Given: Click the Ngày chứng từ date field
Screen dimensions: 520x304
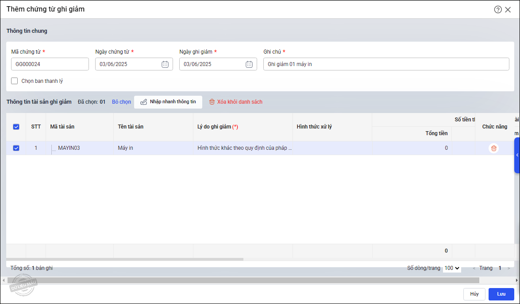Looking at the screenshot, I should [134, 64].
